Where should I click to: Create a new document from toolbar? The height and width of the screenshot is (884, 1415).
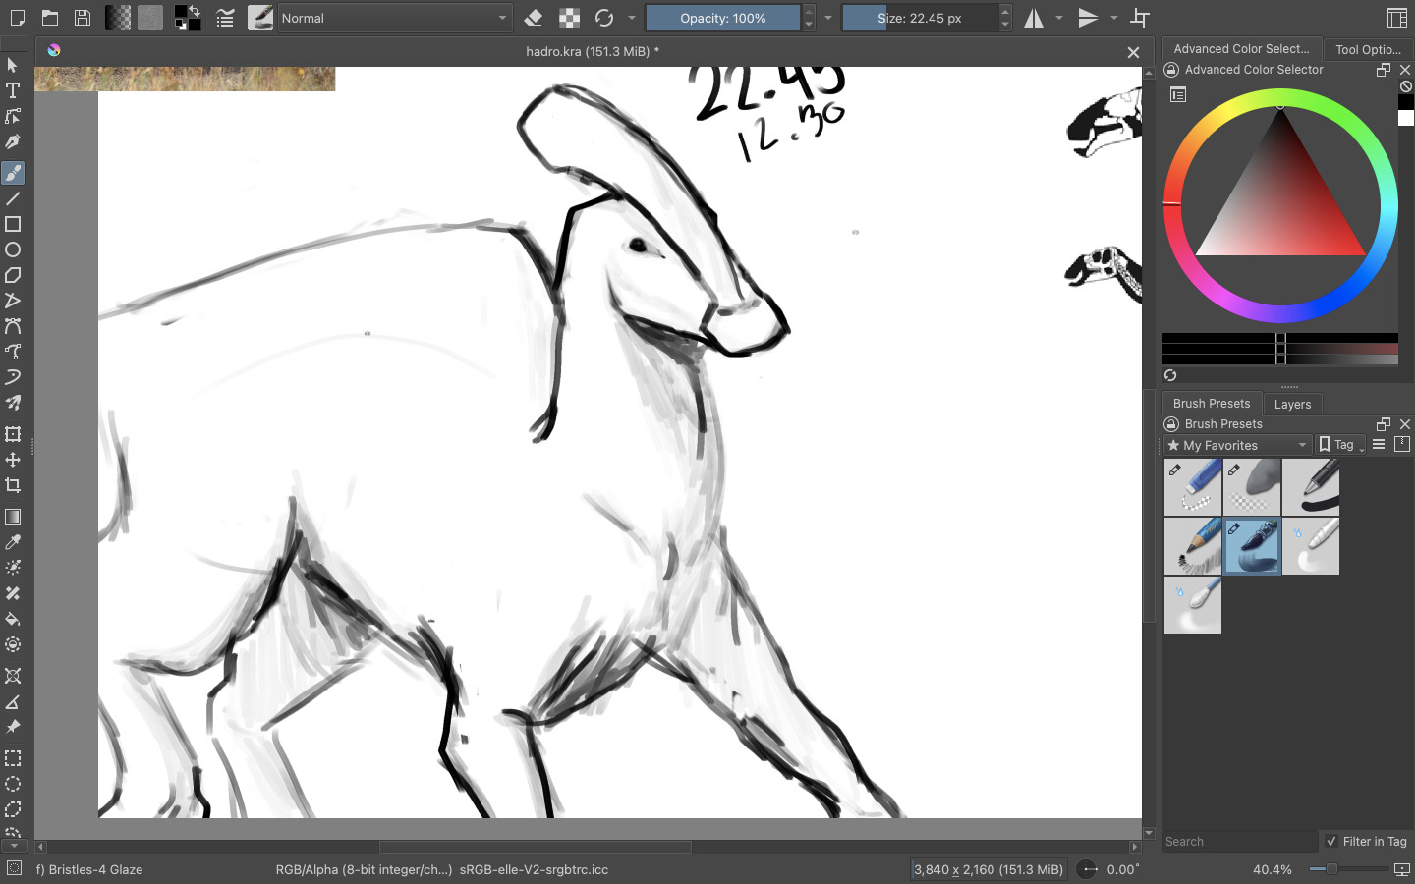coord(17,18)
